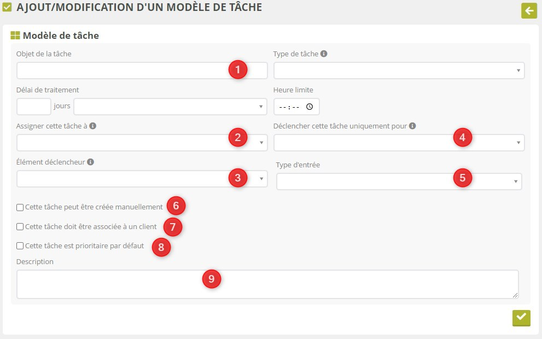Click the green checkmark save button
This screenshot has width=542, height=339.
point(521,317)
